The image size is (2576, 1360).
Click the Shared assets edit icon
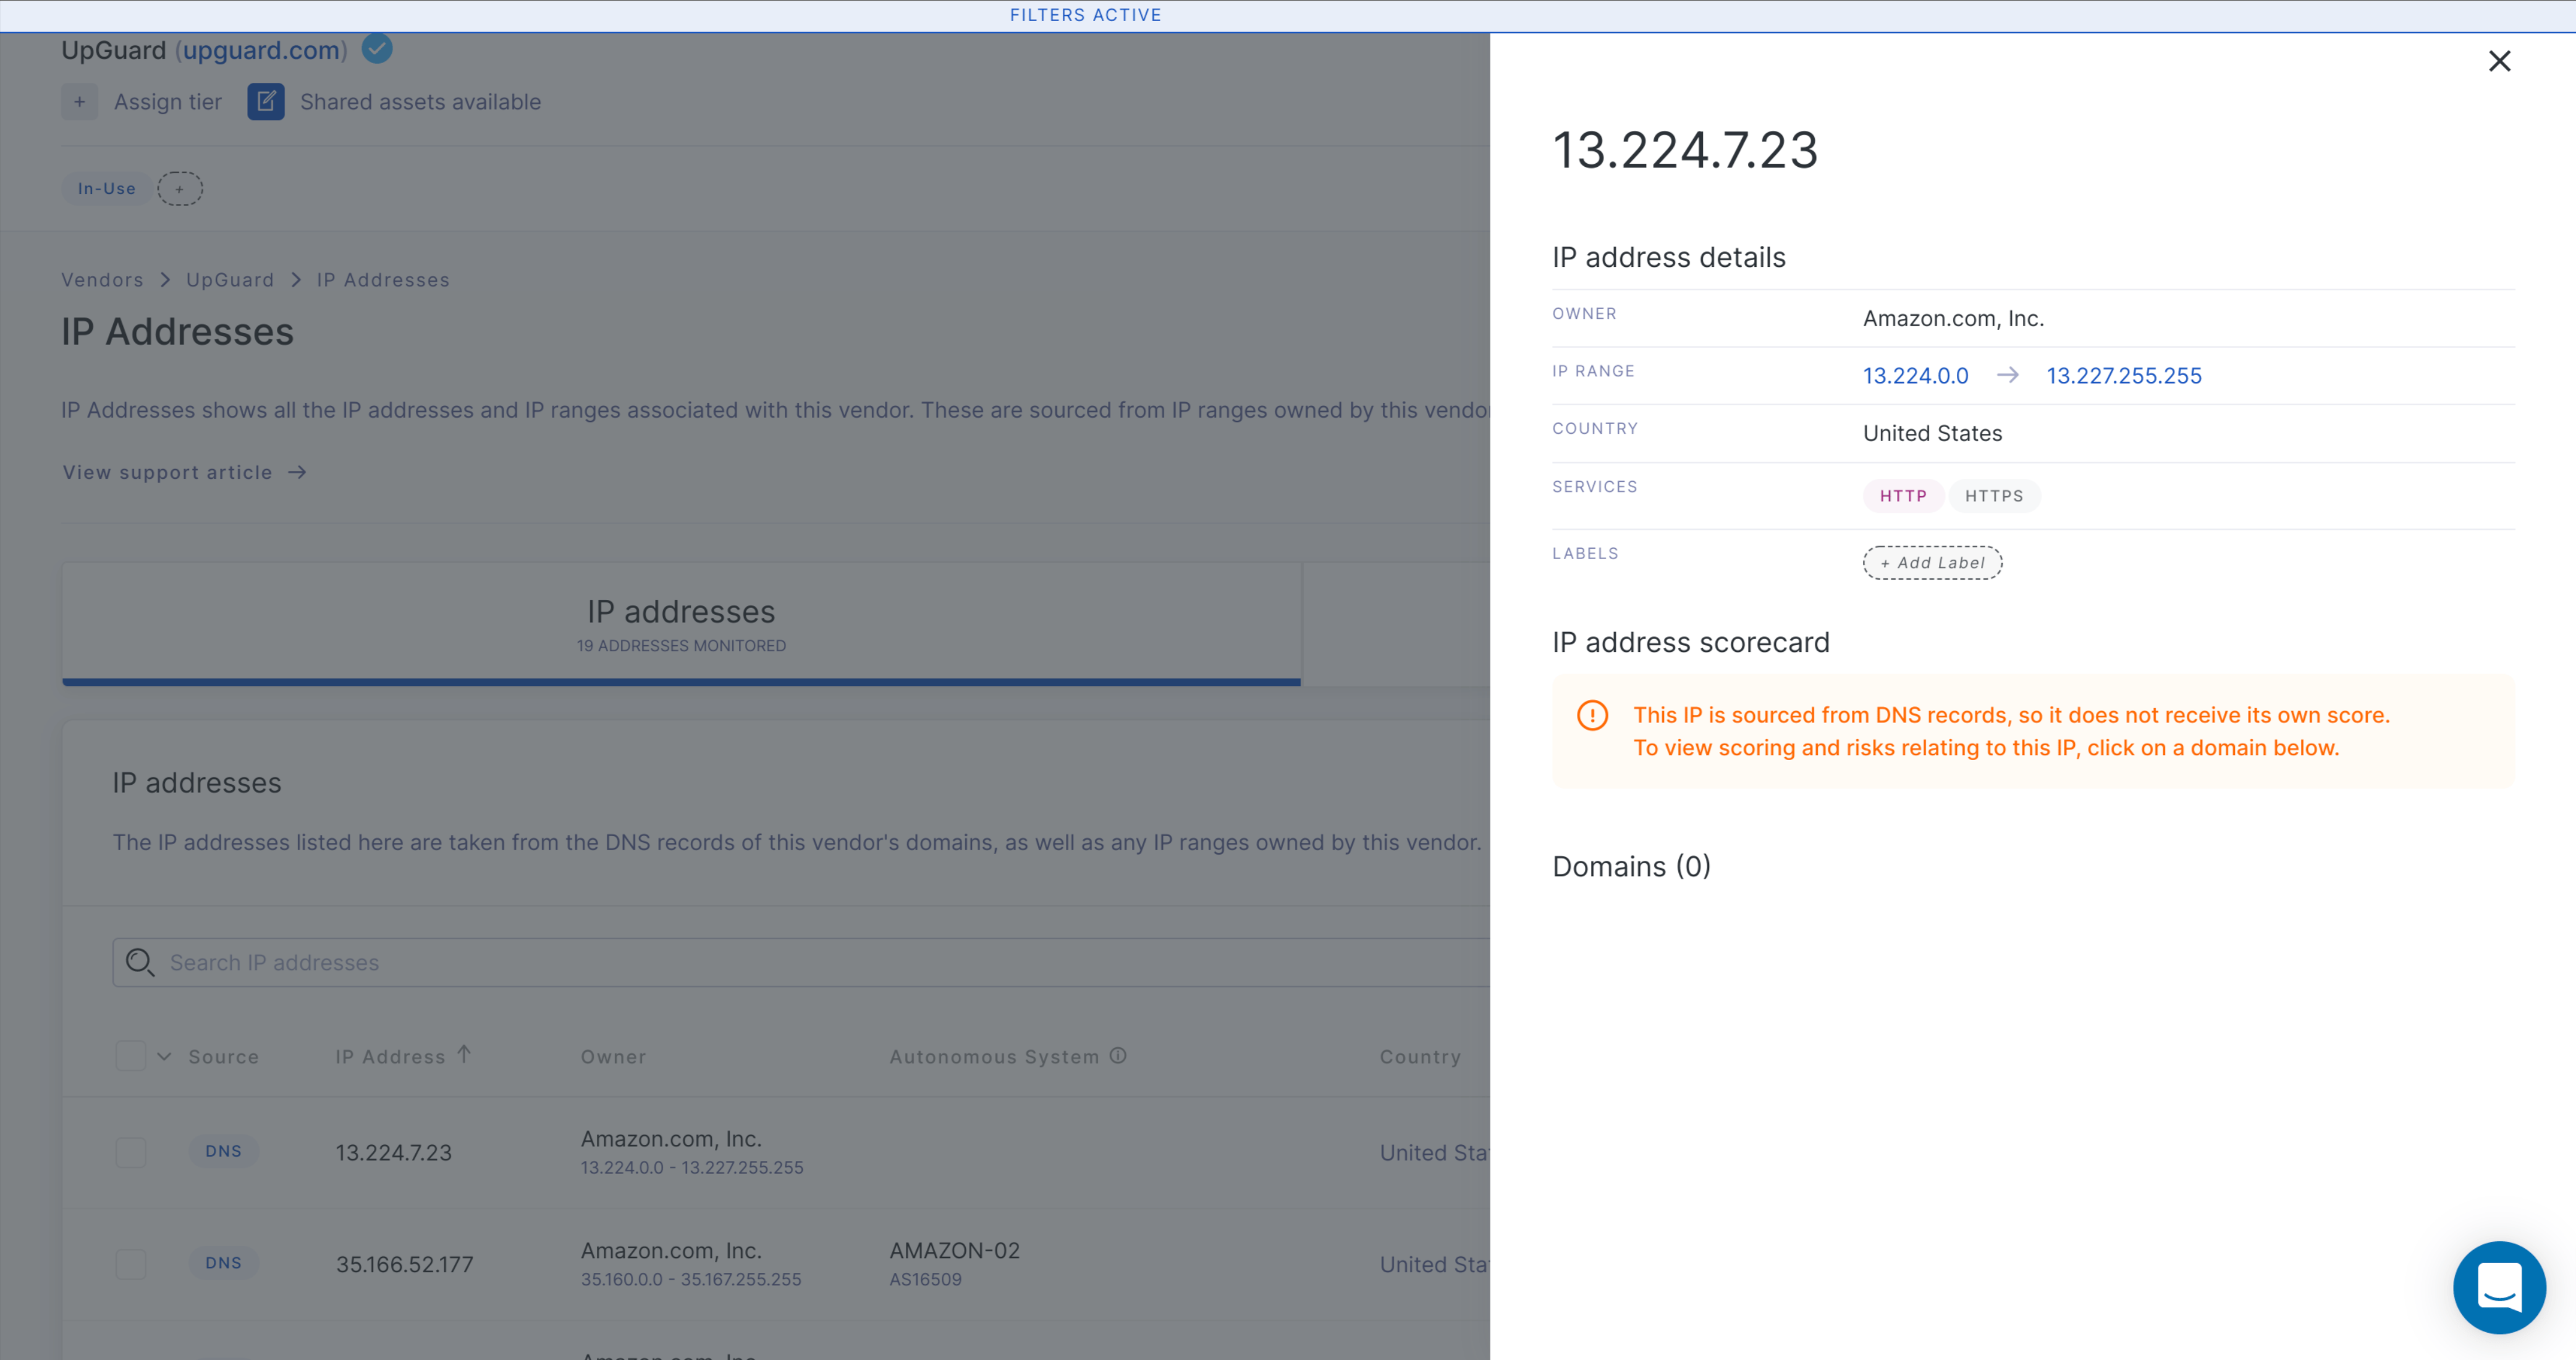[x=266, y=102]
